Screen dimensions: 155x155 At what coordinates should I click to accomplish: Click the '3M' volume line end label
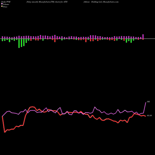148,102
